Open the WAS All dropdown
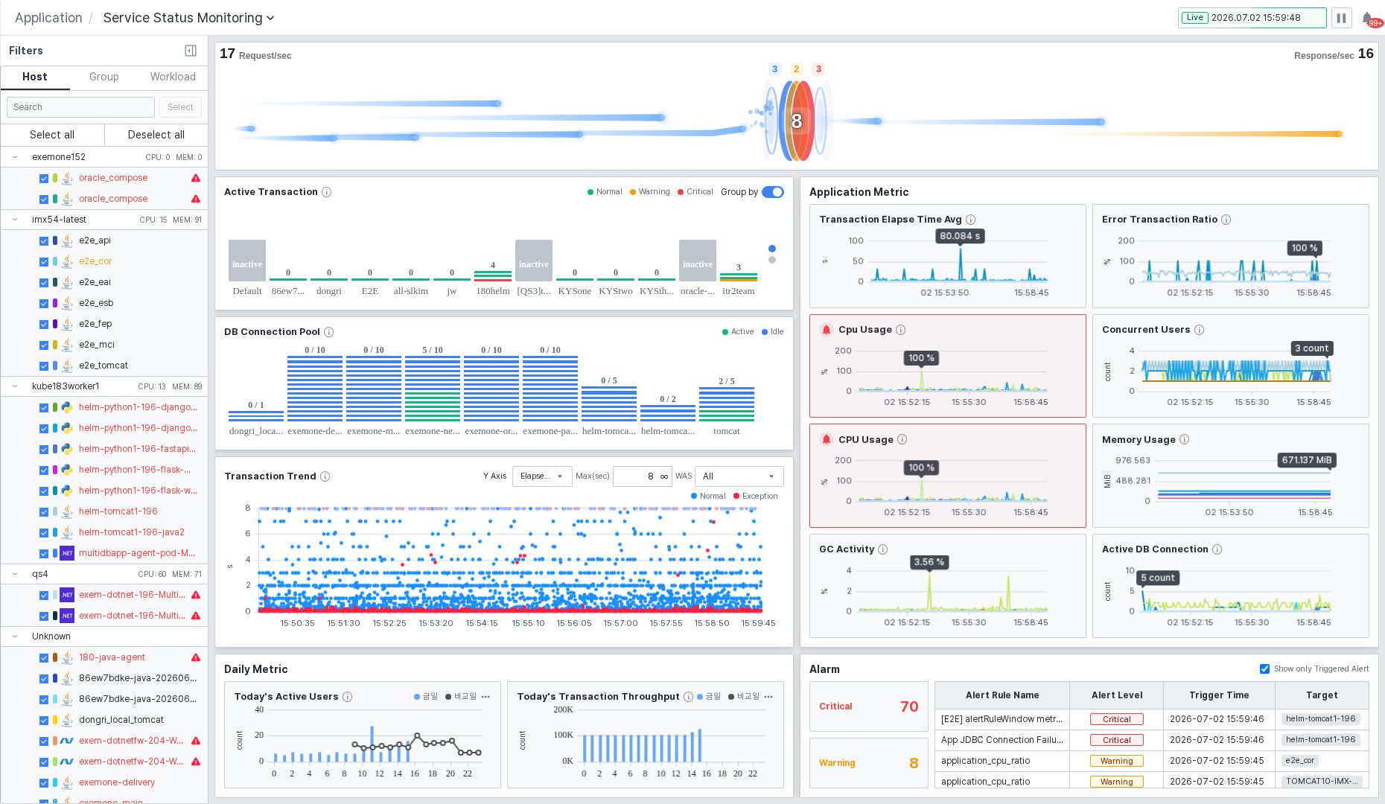The image size is (1385, 804). [739, 476]
